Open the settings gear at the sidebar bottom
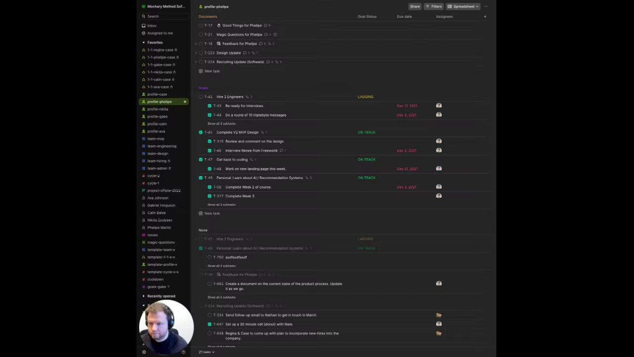Viewport: 634px width, 357px height. (144, 352)
